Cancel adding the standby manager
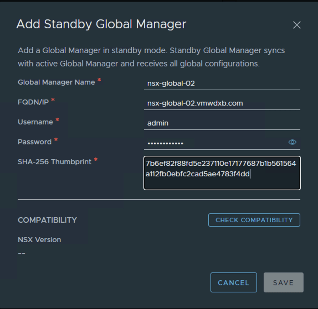The image size is (318, 309). [x=233, y=282]
